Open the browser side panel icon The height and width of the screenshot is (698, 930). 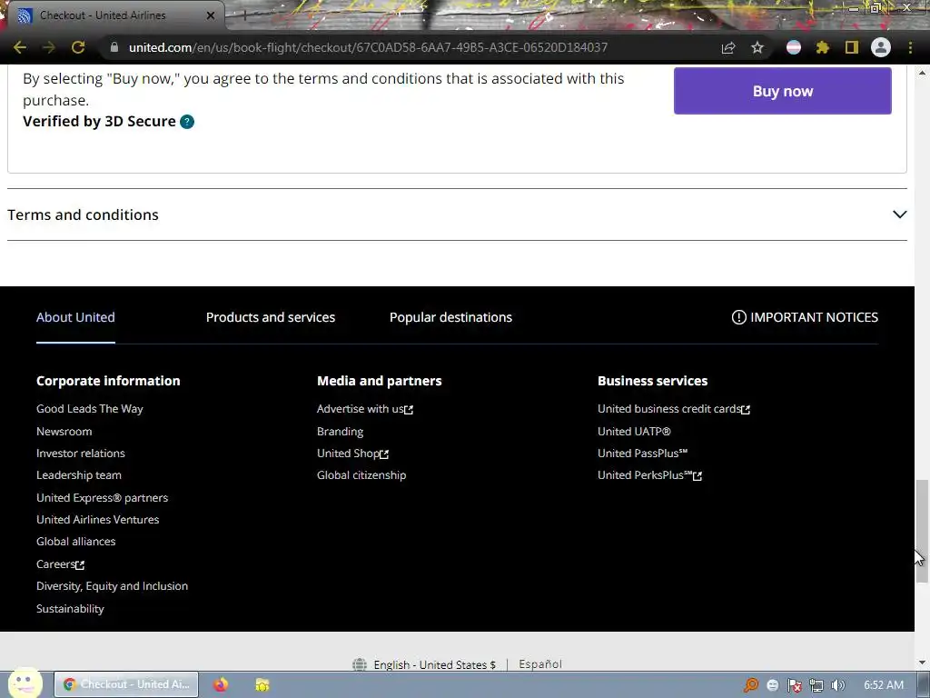pyautogui.click(x=852, y=47)
